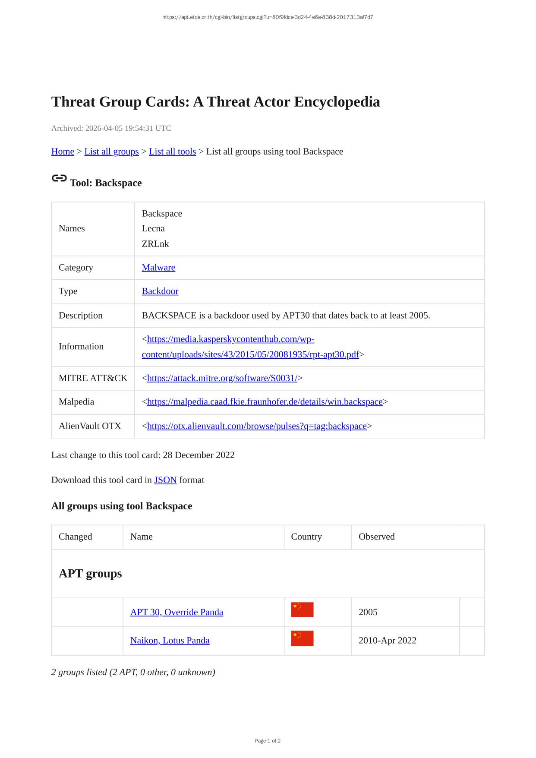Open the APT 30, Override Panda group

click(x=177, y=612)
